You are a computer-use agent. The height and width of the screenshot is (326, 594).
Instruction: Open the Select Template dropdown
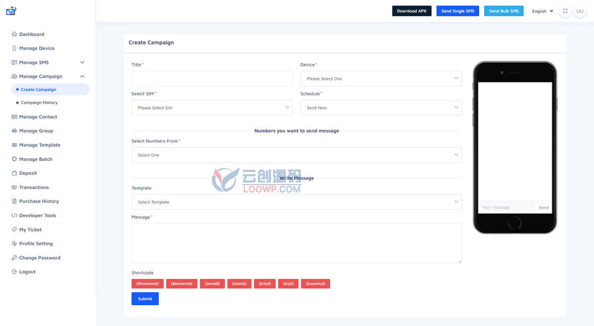point(297,202)
